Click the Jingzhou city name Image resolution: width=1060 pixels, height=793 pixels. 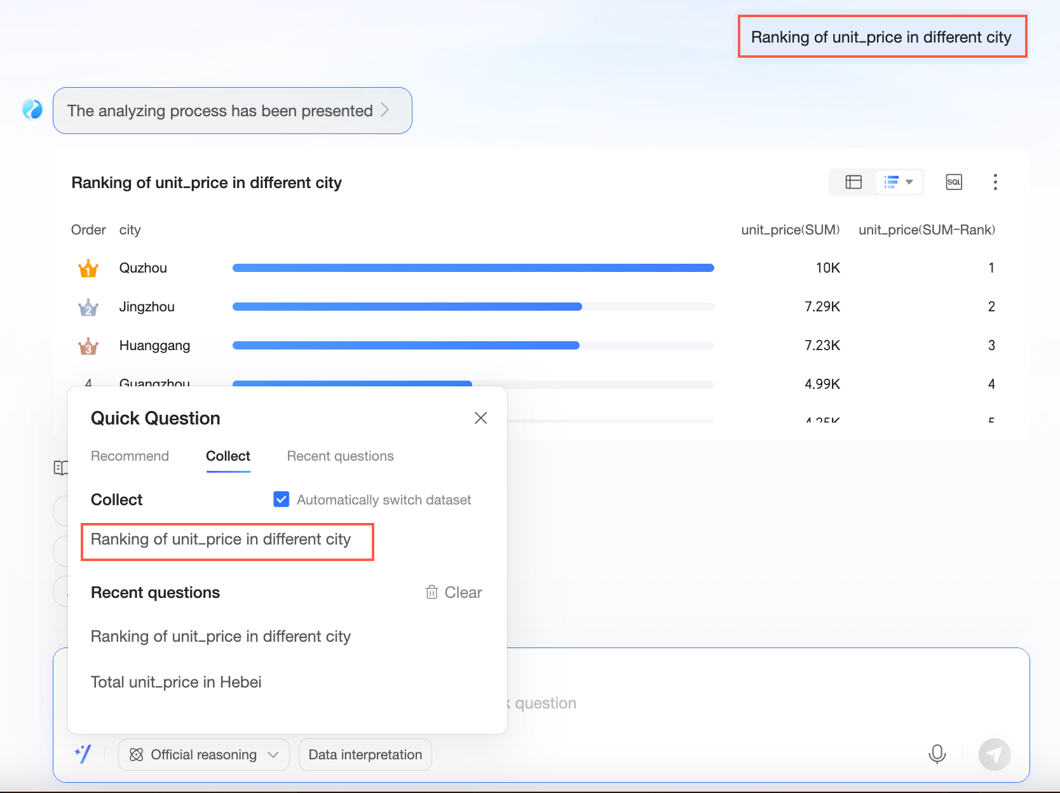click(x=147, y=307)
